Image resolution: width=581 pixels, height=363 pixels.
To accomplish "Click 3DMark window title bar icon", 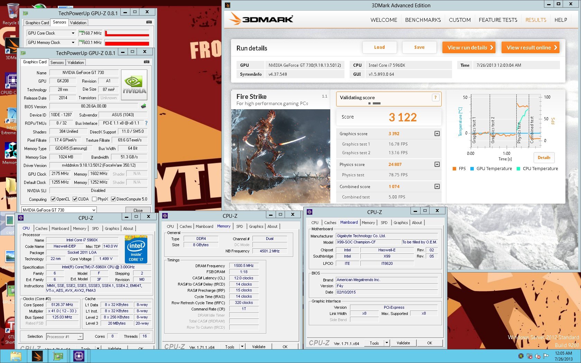I will click(x=228, y=5).
